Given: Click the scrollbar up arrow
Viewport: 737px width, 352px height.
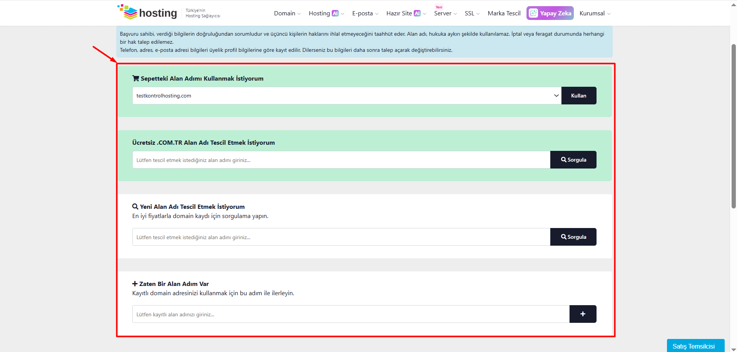Looking at the screenshot, I should [734, 5].
